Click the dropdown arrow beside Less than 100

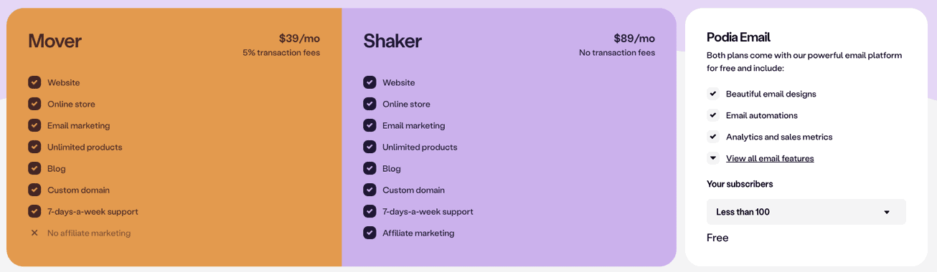(887, 213)
